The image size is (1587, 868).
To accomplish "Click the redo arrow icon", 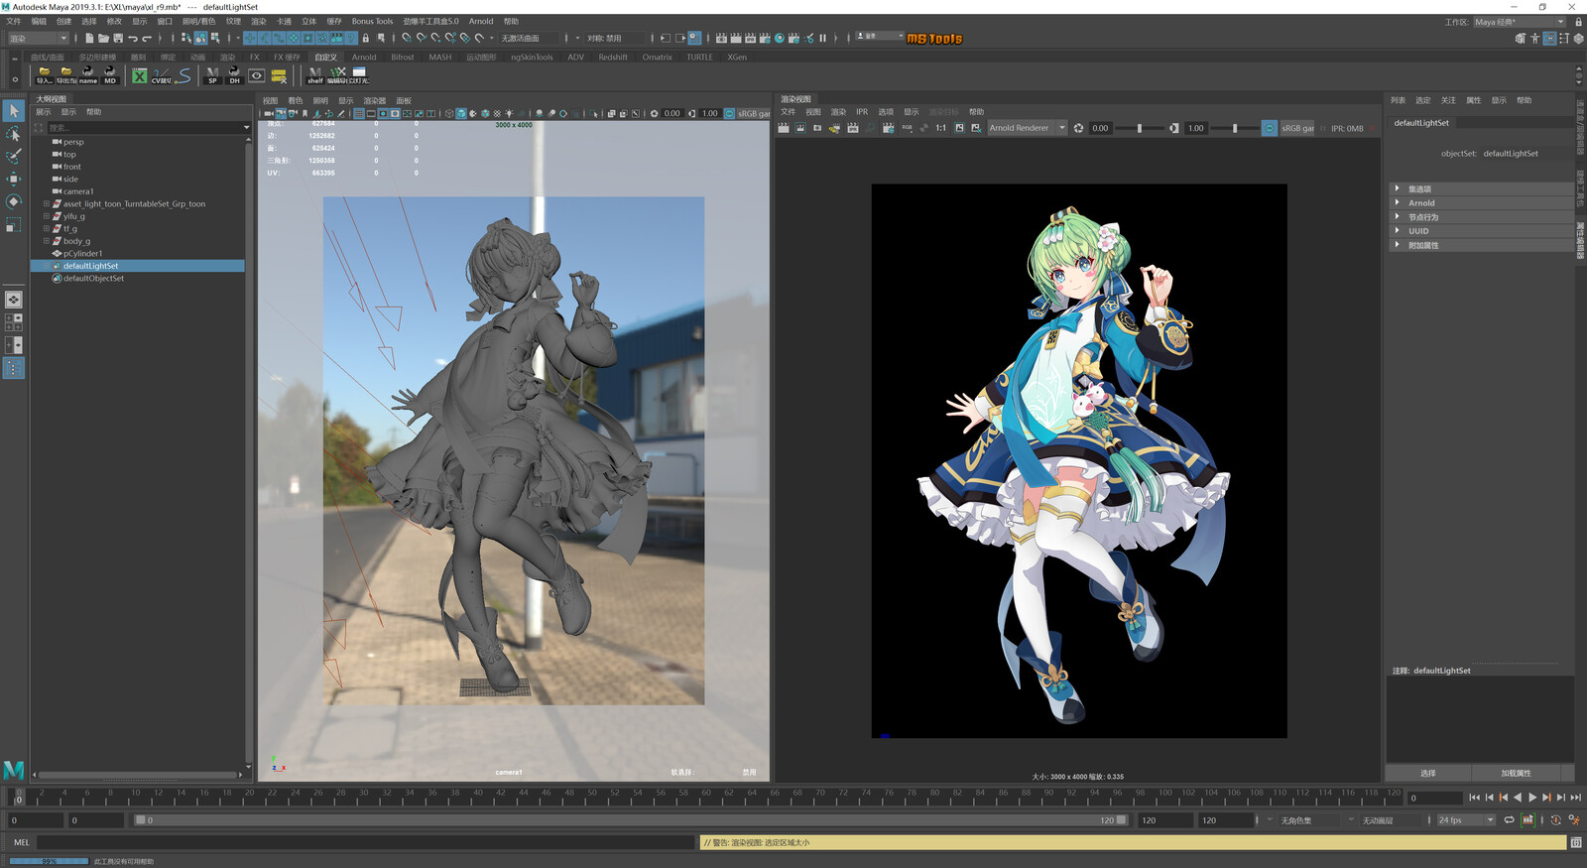I will [x=147, y=38].
